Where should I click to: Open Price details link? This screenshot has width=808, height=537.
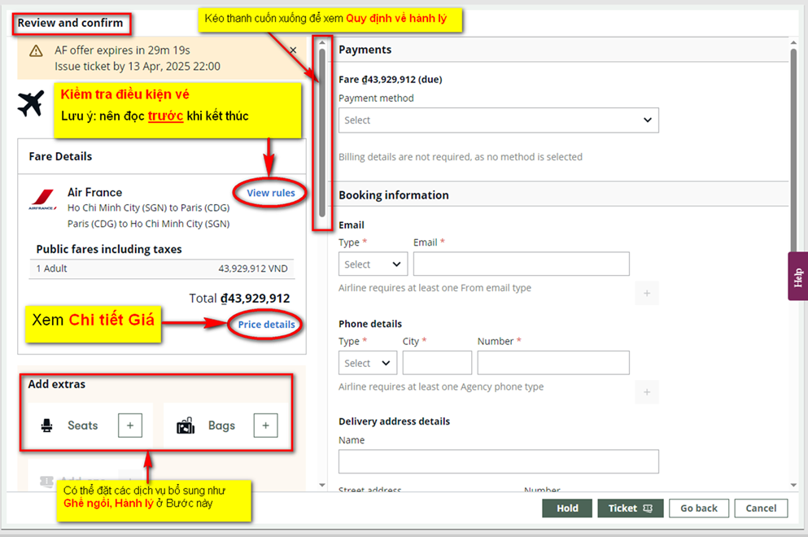click(266, 324)
